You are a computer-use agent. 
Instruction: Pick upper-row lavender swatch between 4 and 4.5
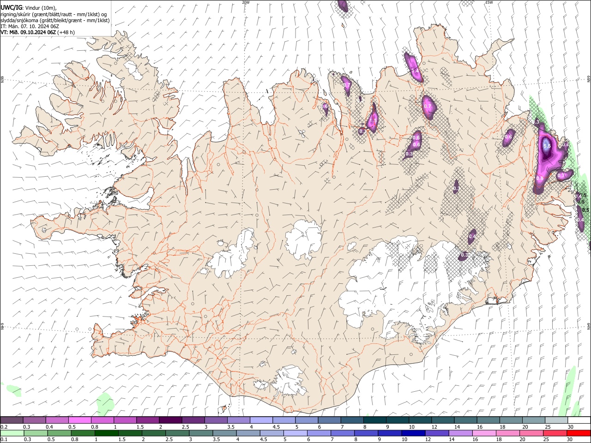tap(261, 420)
